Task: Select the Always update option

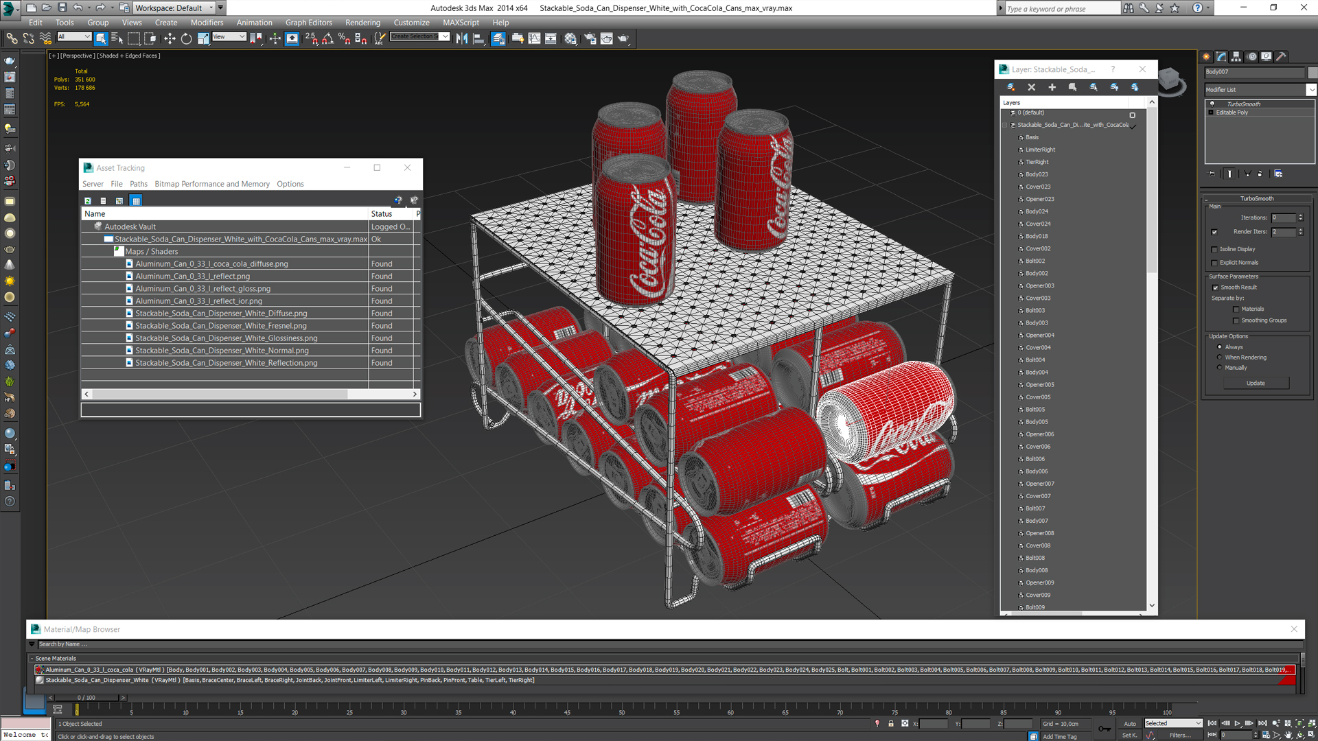Action: coord(1219,347)
